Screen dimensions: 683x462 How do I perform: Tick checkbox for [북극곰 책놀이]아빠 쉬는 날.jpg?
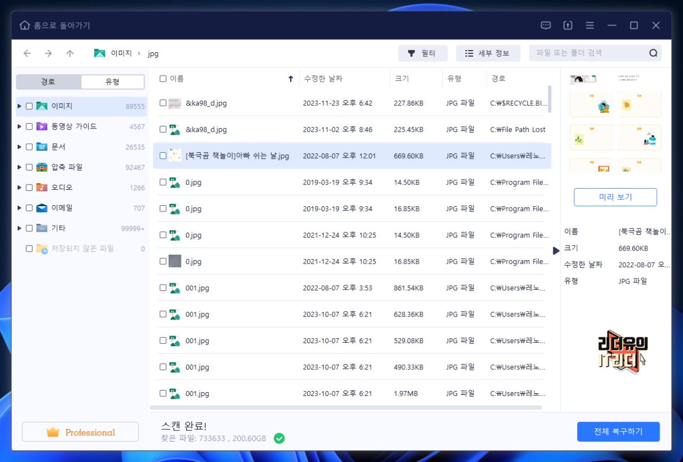(163, 156)
